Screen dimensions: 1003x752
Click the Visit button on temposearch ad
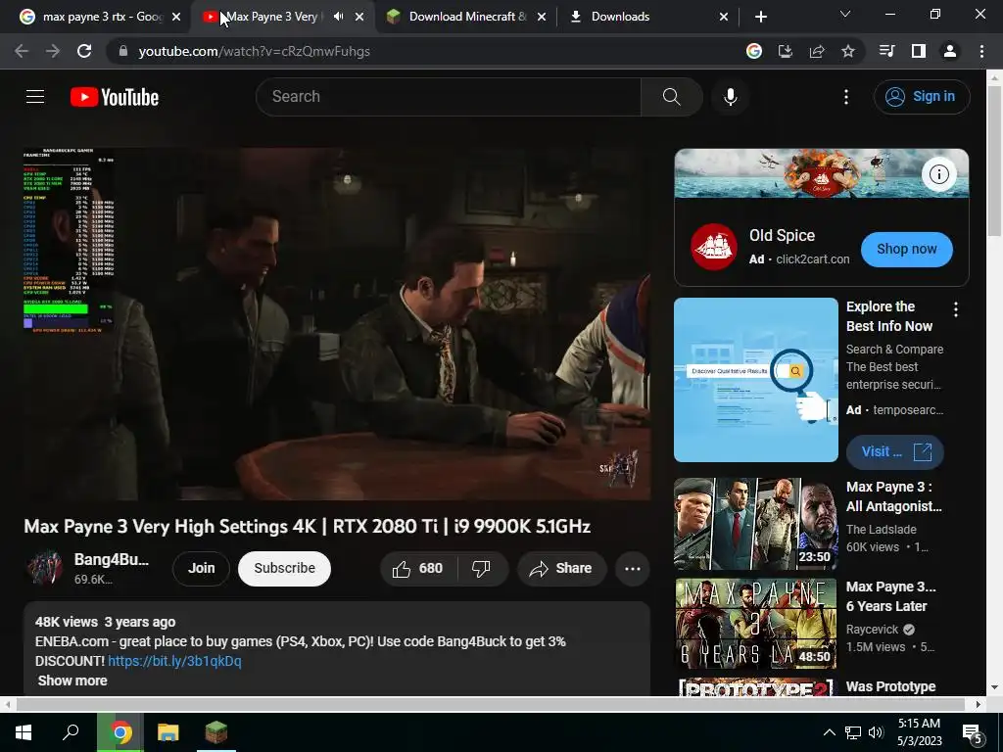[894, 451]
